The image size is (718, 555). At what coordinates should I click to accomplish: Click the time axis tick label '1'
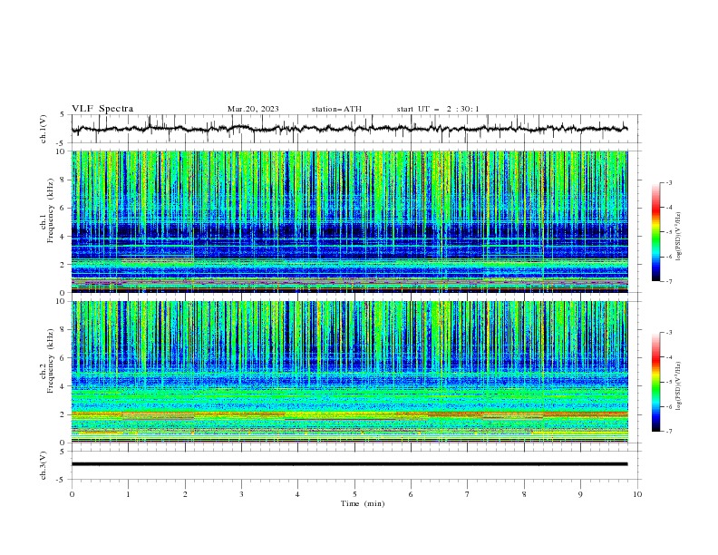tap(129, 494)
